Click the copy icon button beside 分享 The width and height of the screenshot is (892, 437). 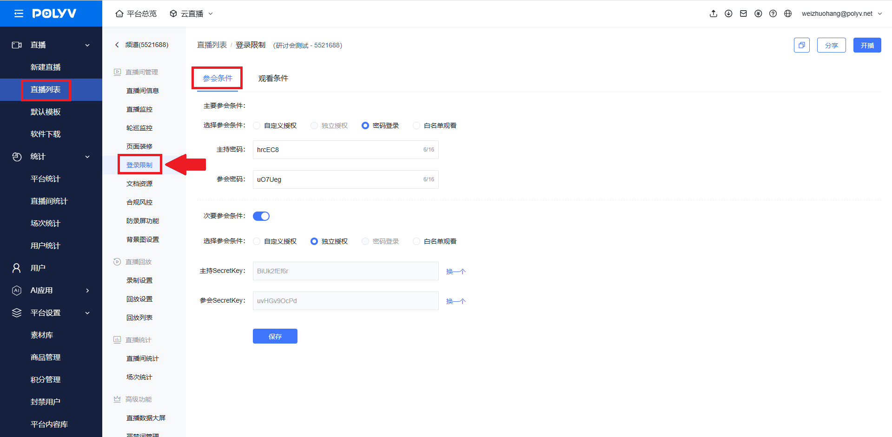[x=802, y=45]
